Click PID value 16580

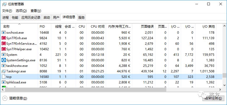coord(44,77)
